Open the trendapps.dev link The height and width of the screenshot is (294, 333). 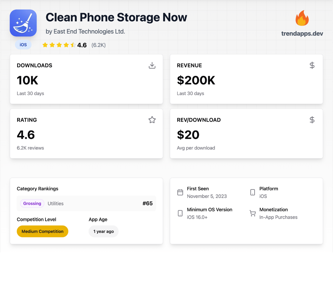click(x=302, y=34)
